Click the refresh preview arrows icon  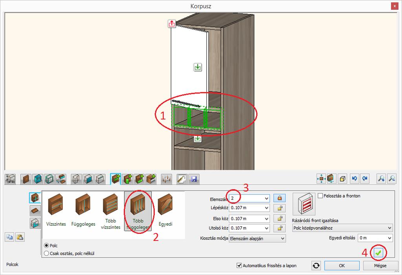pyautogui.click(x=316, y=266)
